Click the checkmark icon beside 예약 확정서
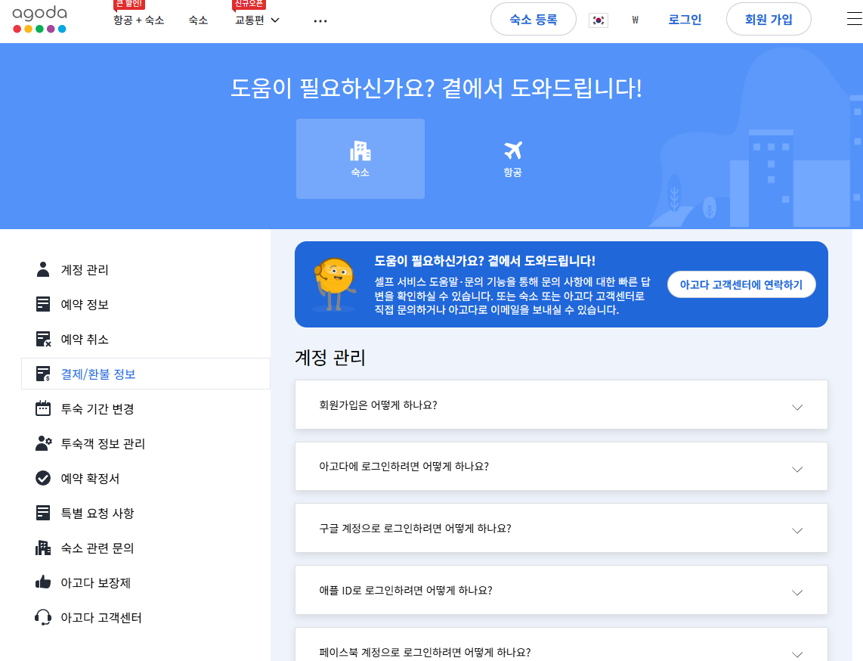 point(43,477)
